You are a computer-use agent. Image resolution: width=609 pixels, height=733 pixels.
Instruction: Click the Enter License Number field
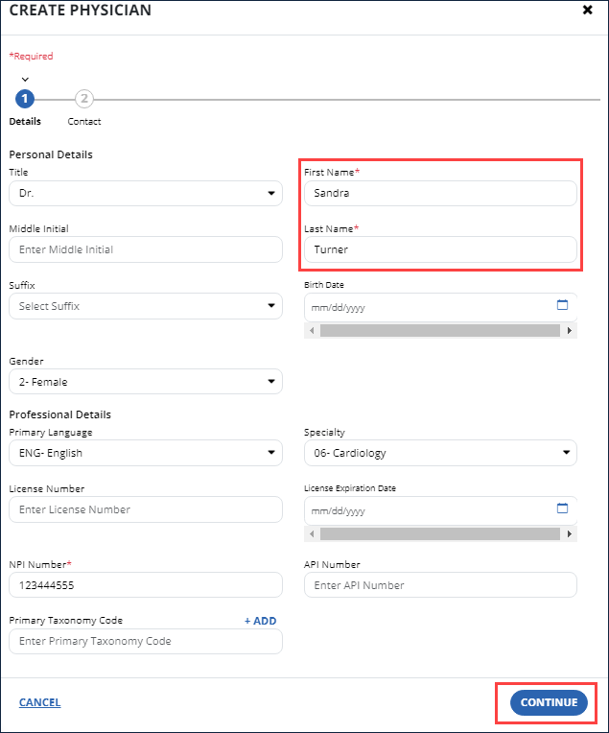point(146,509)
